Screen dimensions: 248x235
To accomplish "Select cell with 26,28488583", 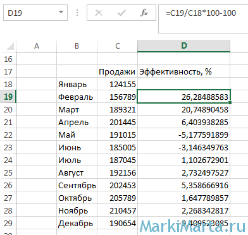I will click(x=184, y=97).
